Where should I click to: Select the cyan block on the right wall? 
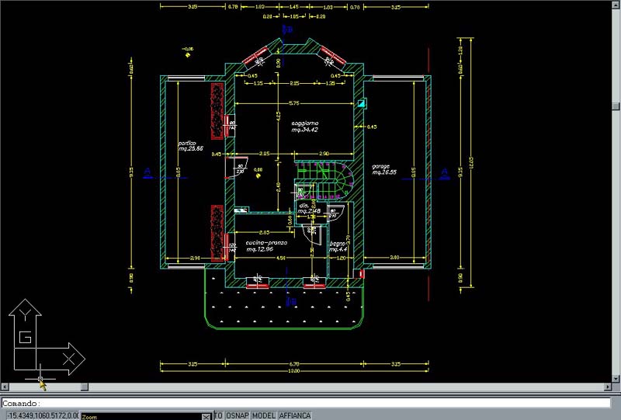tap(362, 102)
